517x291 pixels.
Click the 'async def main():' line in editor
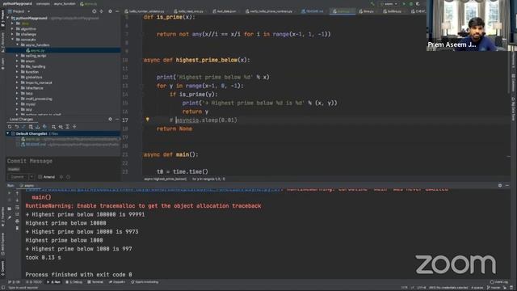[x=170, y=154]
